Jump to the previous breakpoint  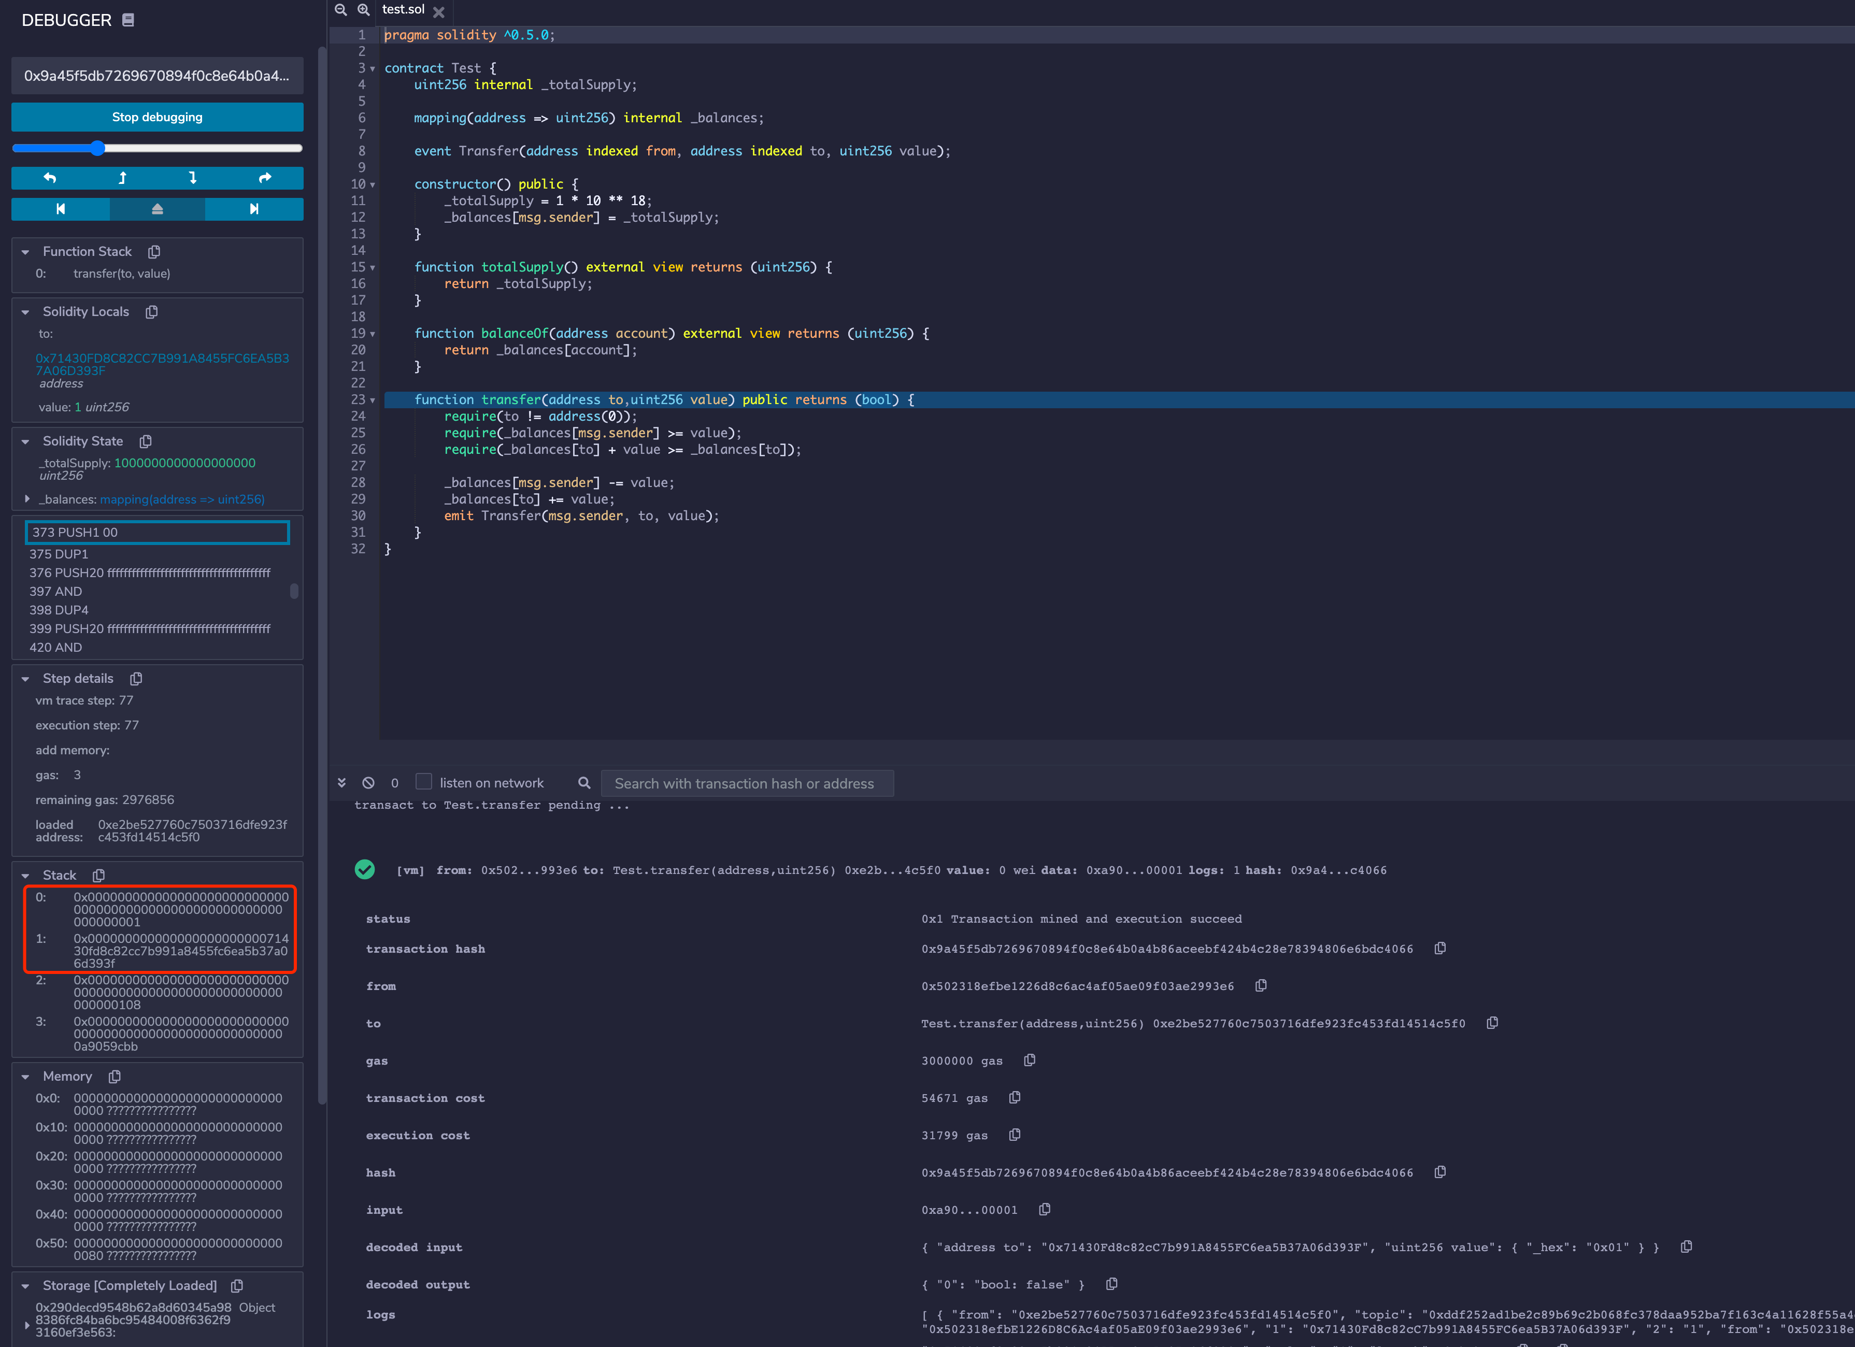pos(61,209)
